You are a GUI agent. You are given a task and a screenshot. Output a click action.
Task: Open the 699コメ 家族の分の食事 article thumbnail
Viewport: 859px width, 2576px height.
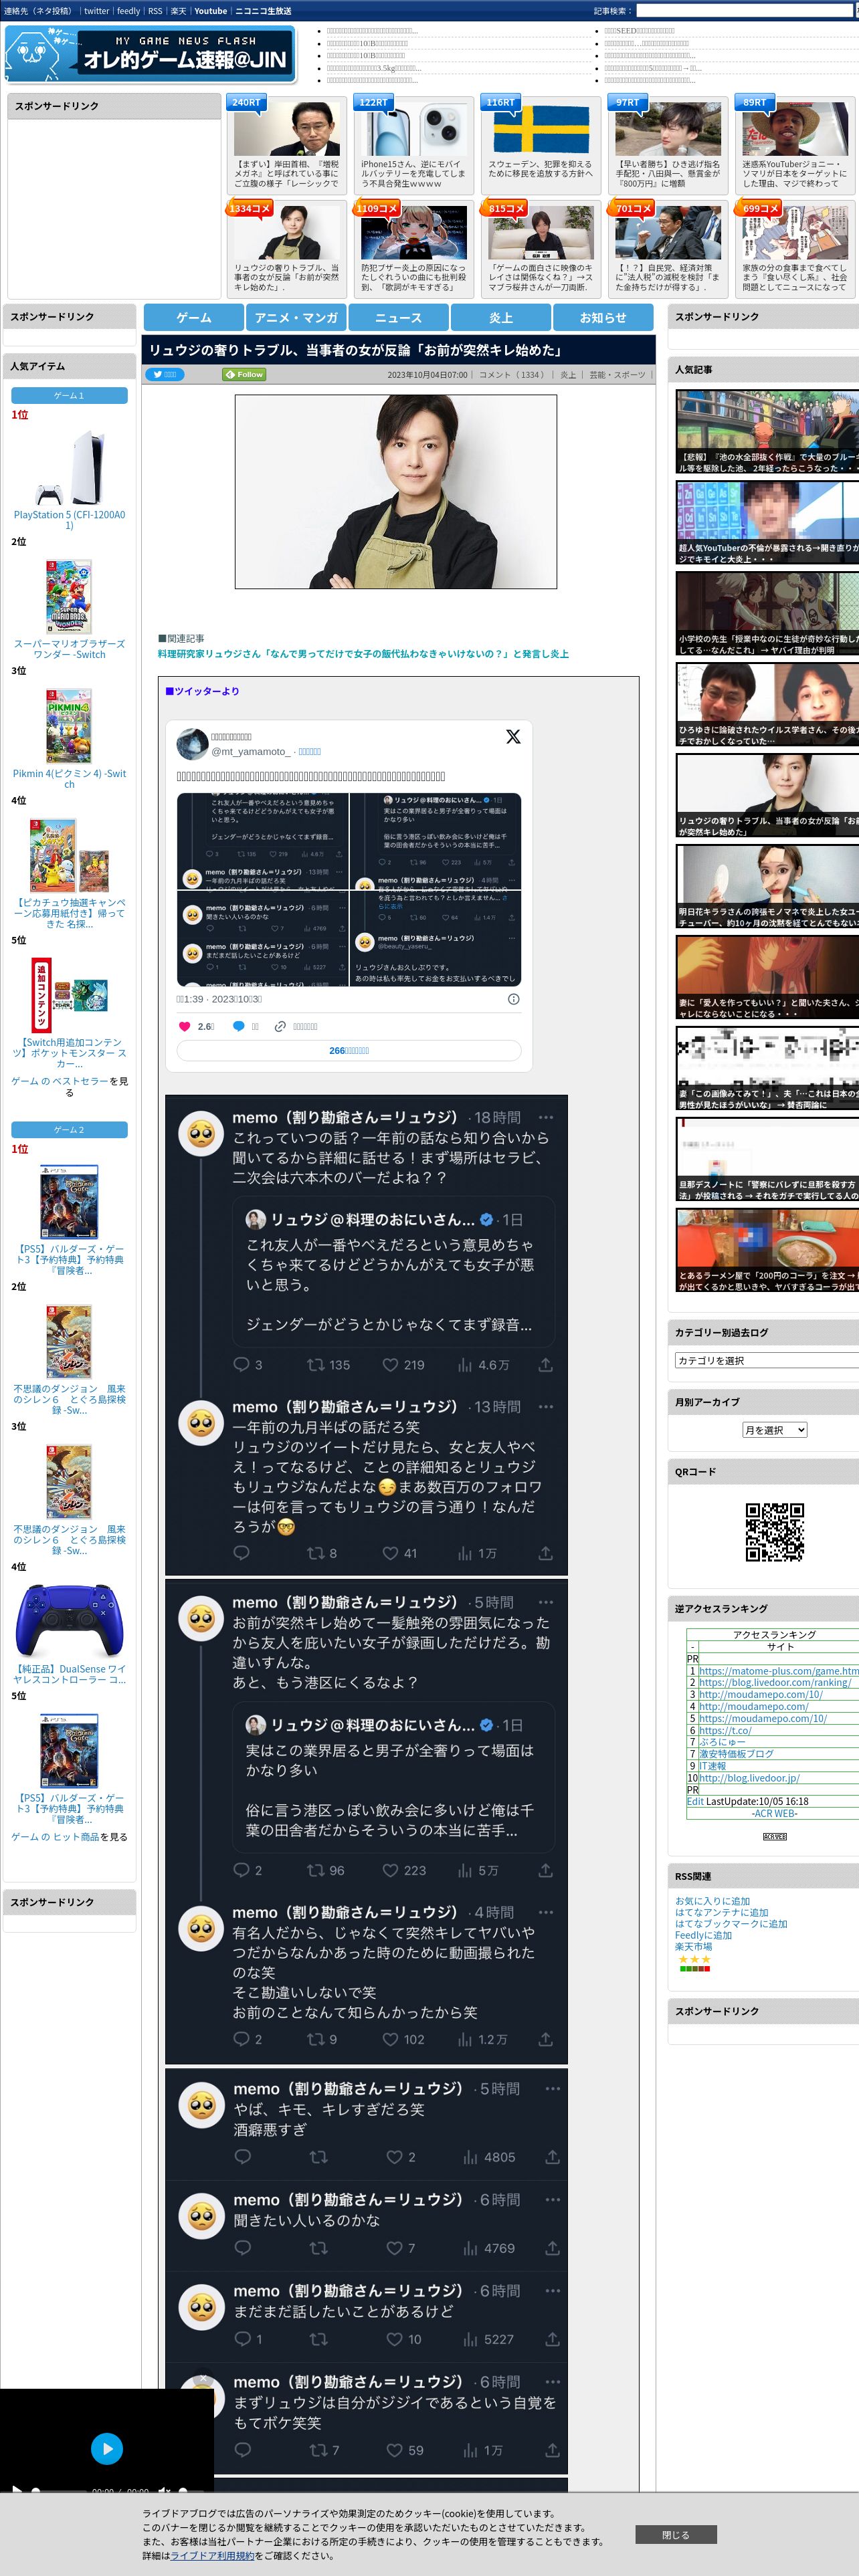click(x=794, y=232)
